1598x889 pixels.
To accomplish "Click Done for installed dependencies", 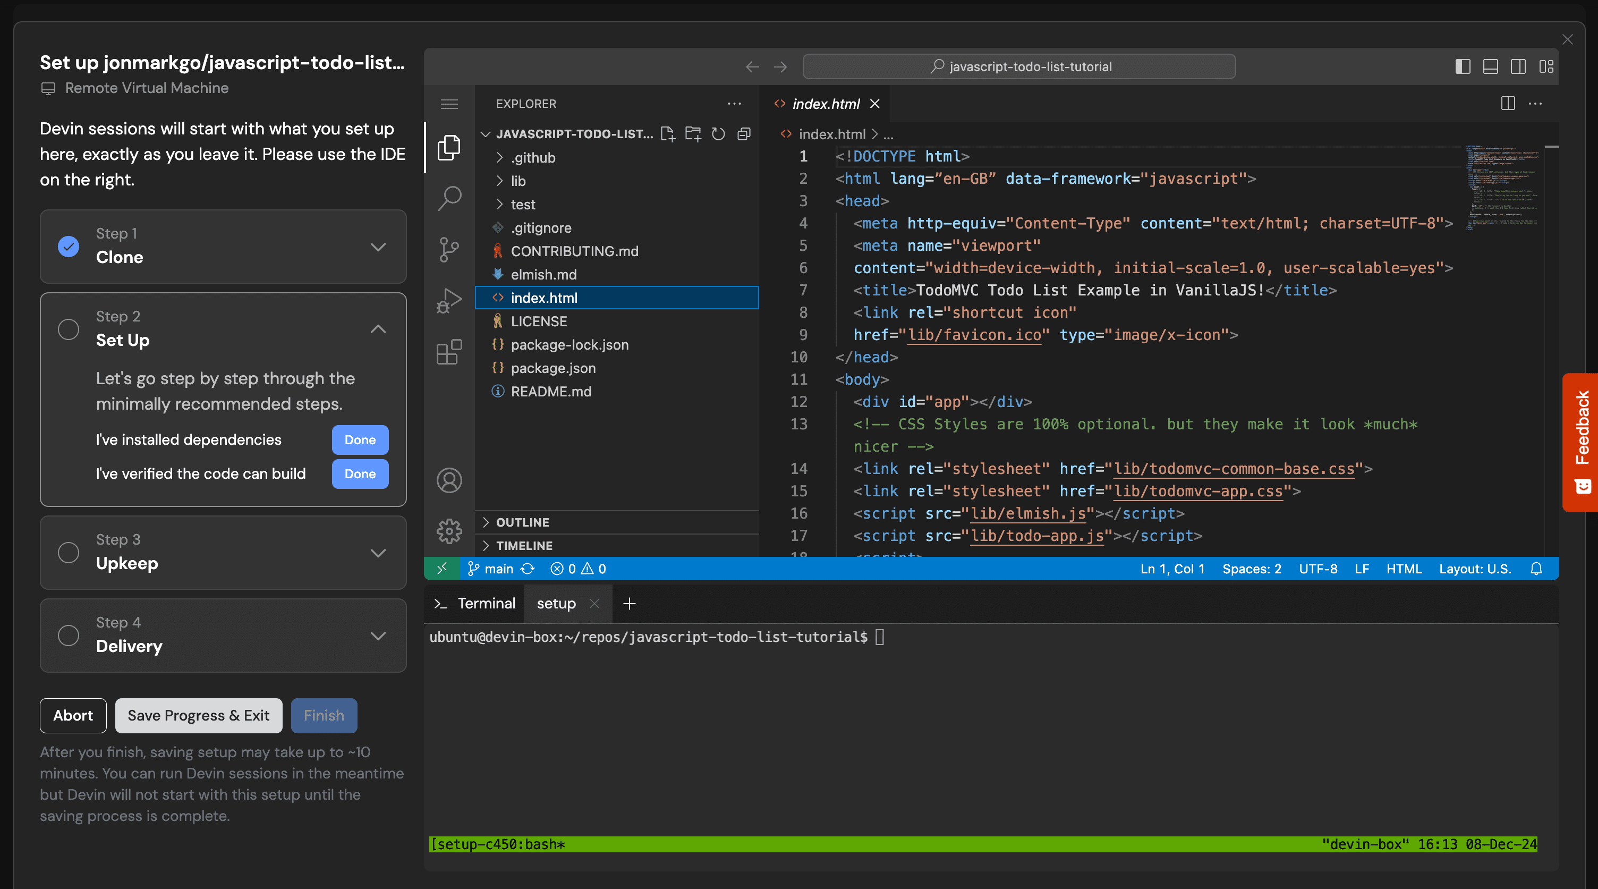I will (360, 440).
